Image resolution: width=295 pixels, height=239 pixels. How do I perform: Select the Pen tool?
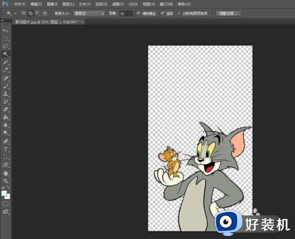tap(5, 141)
